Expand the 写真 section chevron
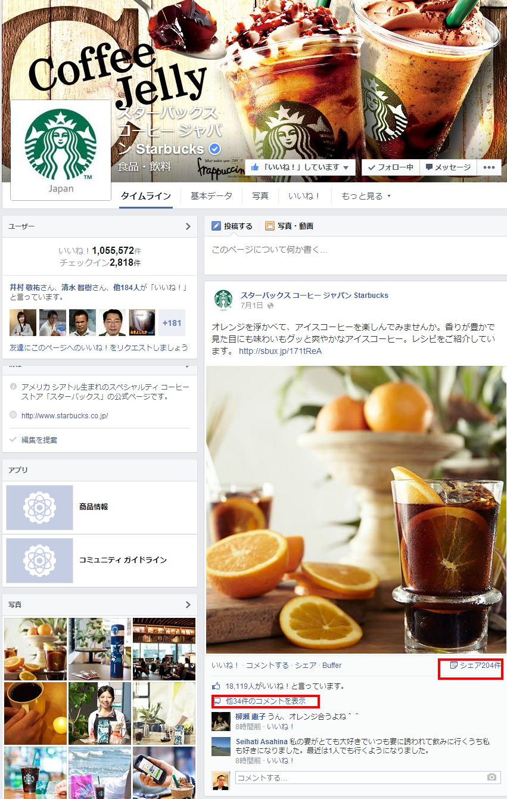The height and width of the screenshot is (799, 507). coord(188,604)
